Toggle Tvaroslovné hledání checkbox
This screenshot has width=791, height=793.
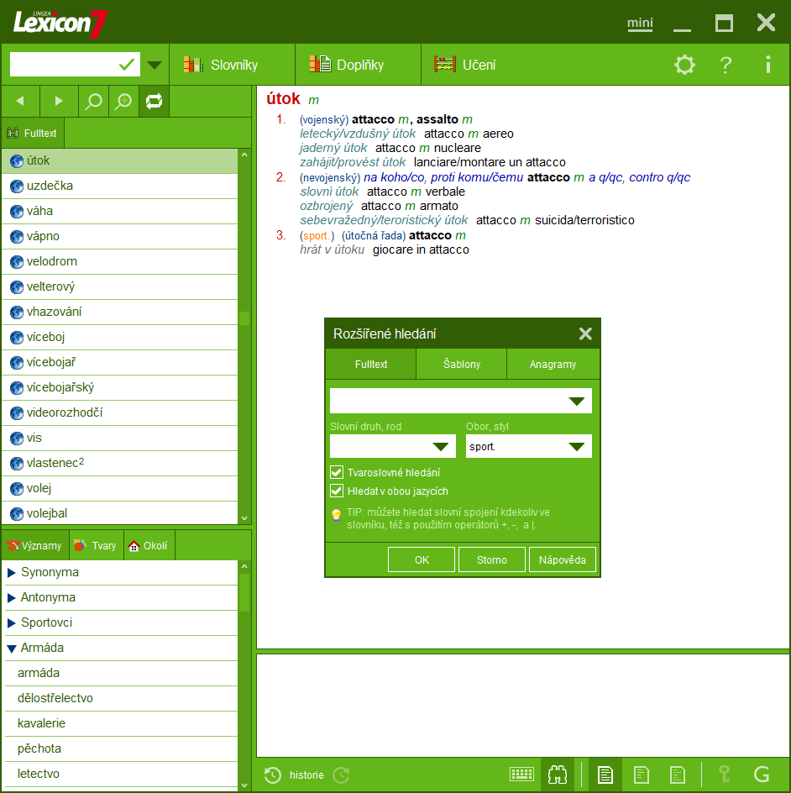point(337,472)
